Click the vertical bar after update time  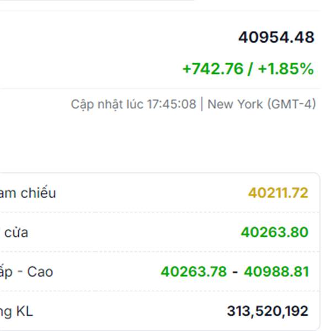[x=202, y=104]
